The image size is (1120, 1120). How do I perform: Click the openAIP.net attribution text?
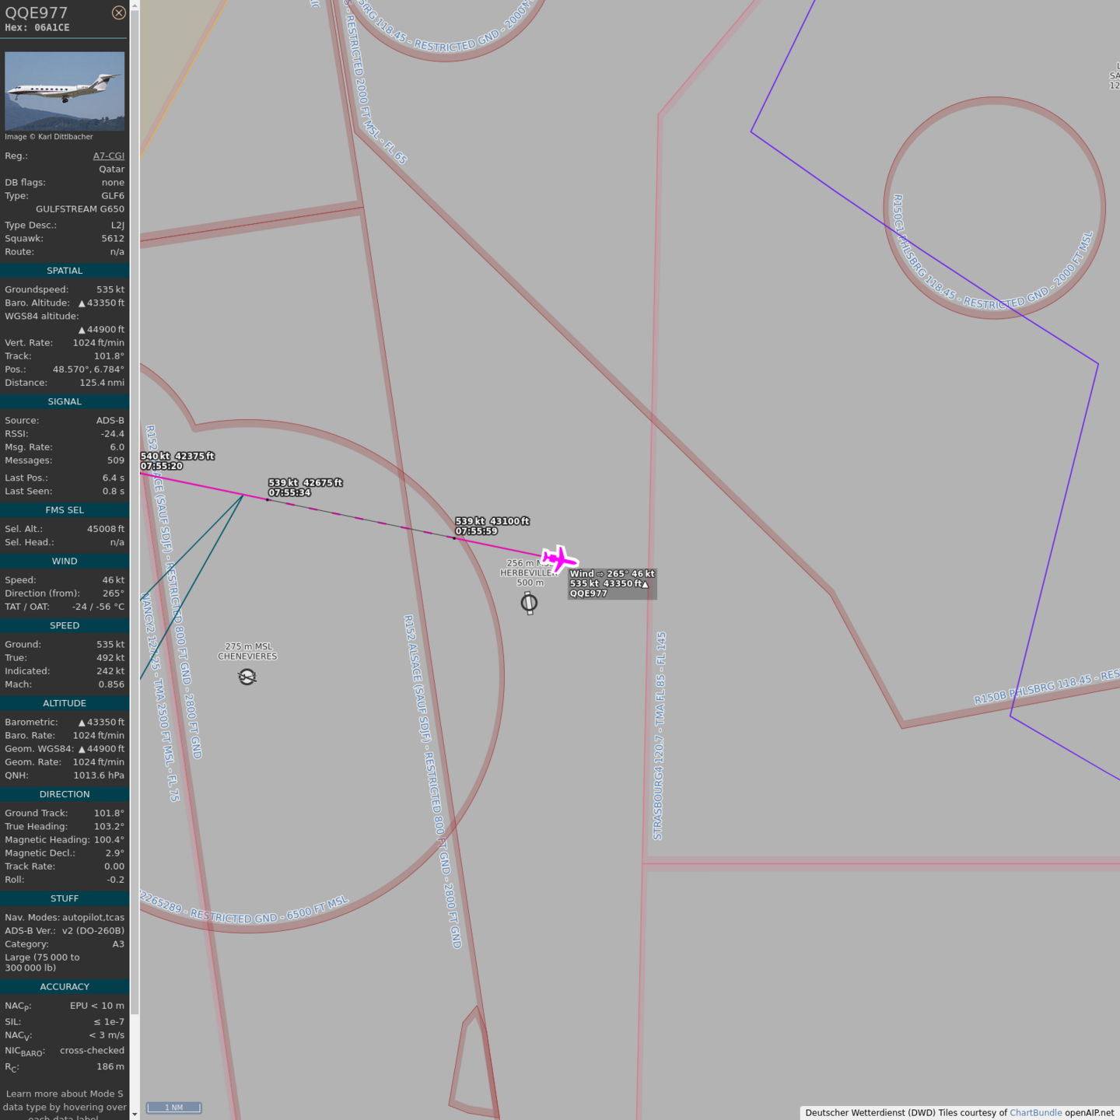click(1089, 1112)
